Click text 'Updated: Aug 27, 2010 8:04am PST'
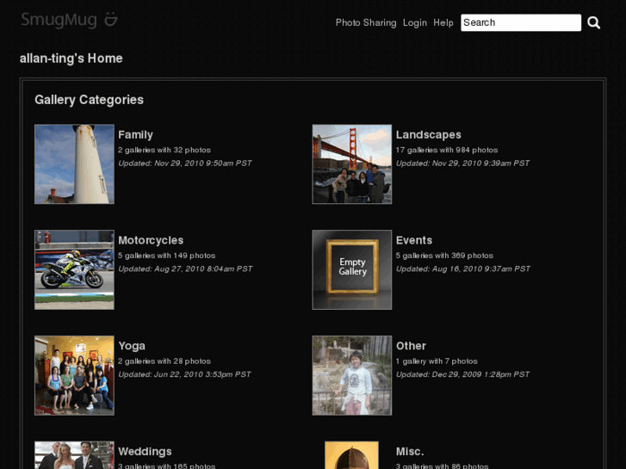Image resolution: width=626 pixels, height=469 pixels. click(x=185, y=269)
